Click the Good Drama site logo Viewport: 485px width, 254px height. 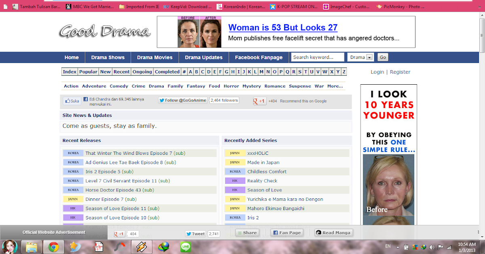(x=105, y=31)
